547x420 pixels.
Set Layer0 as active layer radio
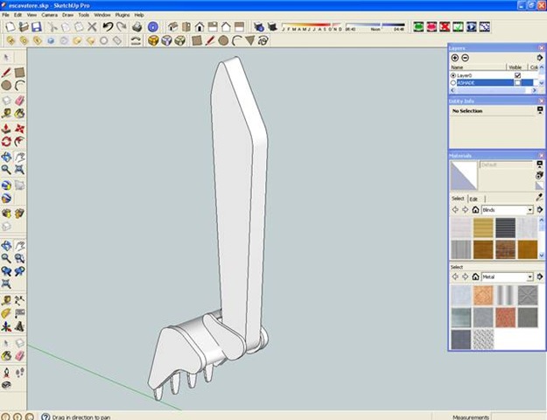[x=453, y=75]
